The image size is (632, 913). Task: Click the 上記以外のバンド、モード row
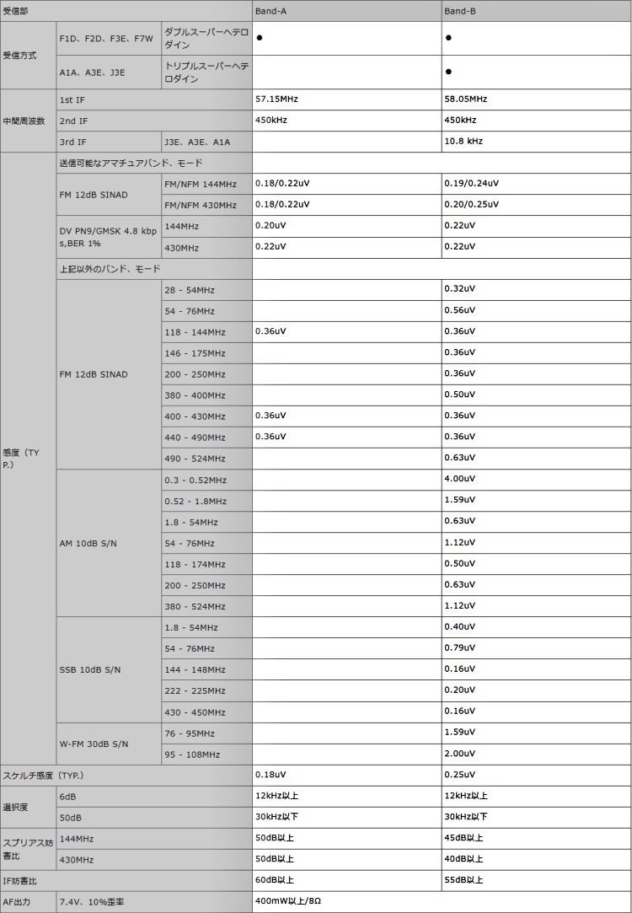pos(110,269)
